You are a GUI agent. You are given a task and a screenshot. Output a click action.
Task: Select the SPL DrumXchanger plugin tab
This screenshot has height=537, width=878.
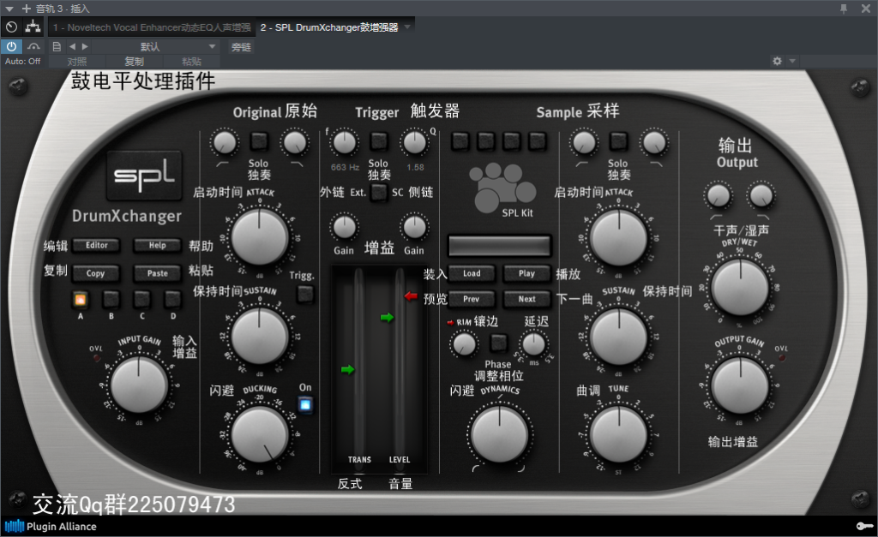click(x=329, y=27)
